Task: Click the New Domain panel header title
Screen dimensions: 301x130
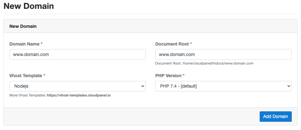Action: [23, 26]
